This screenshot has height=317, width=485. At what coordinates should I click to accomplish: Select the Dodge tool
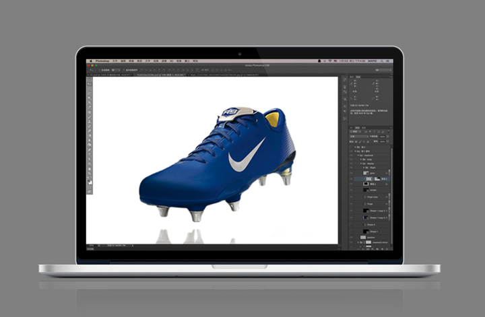coord(90,145)
